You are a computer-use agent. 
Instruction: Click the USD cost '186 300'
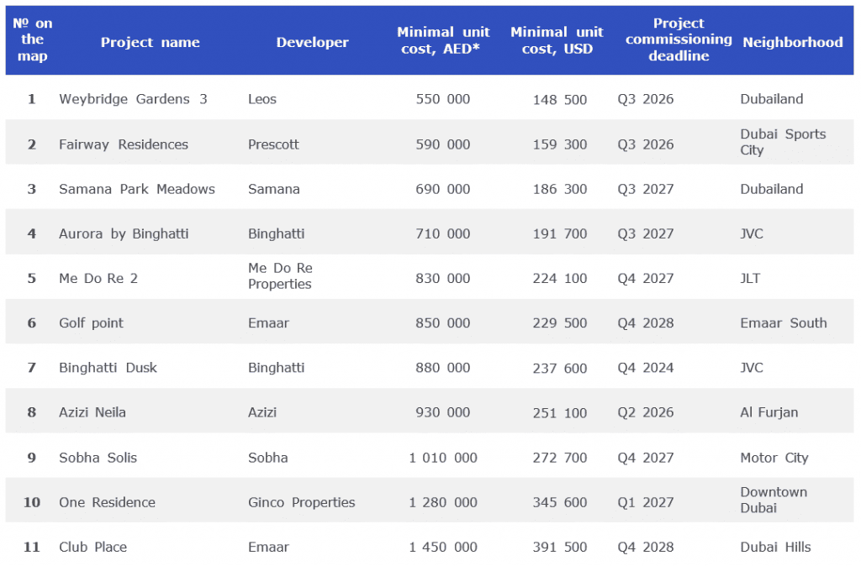[559, 189]
